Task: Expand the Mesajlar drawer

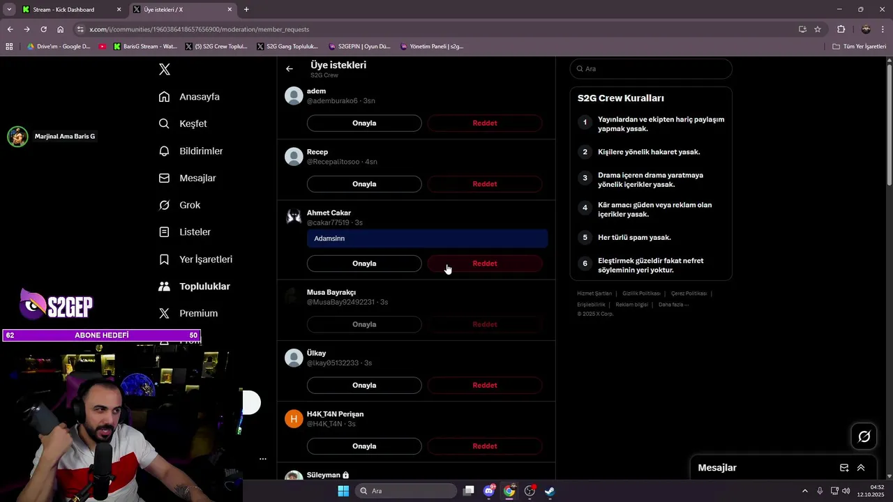Action: 861,468
